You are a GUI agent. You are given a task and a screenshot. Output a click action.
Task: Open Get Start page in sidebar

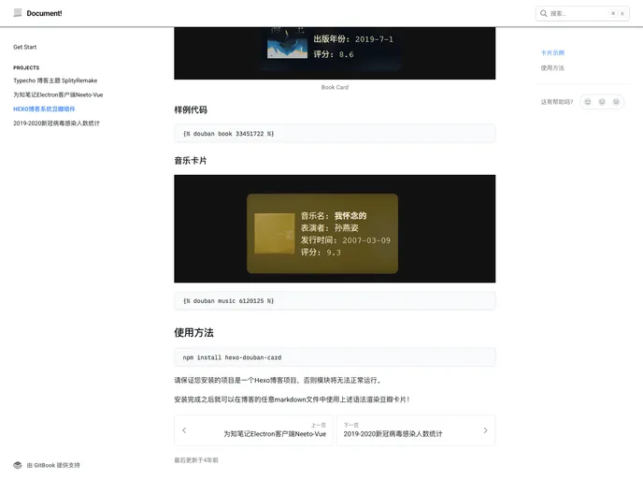[24, 47]
